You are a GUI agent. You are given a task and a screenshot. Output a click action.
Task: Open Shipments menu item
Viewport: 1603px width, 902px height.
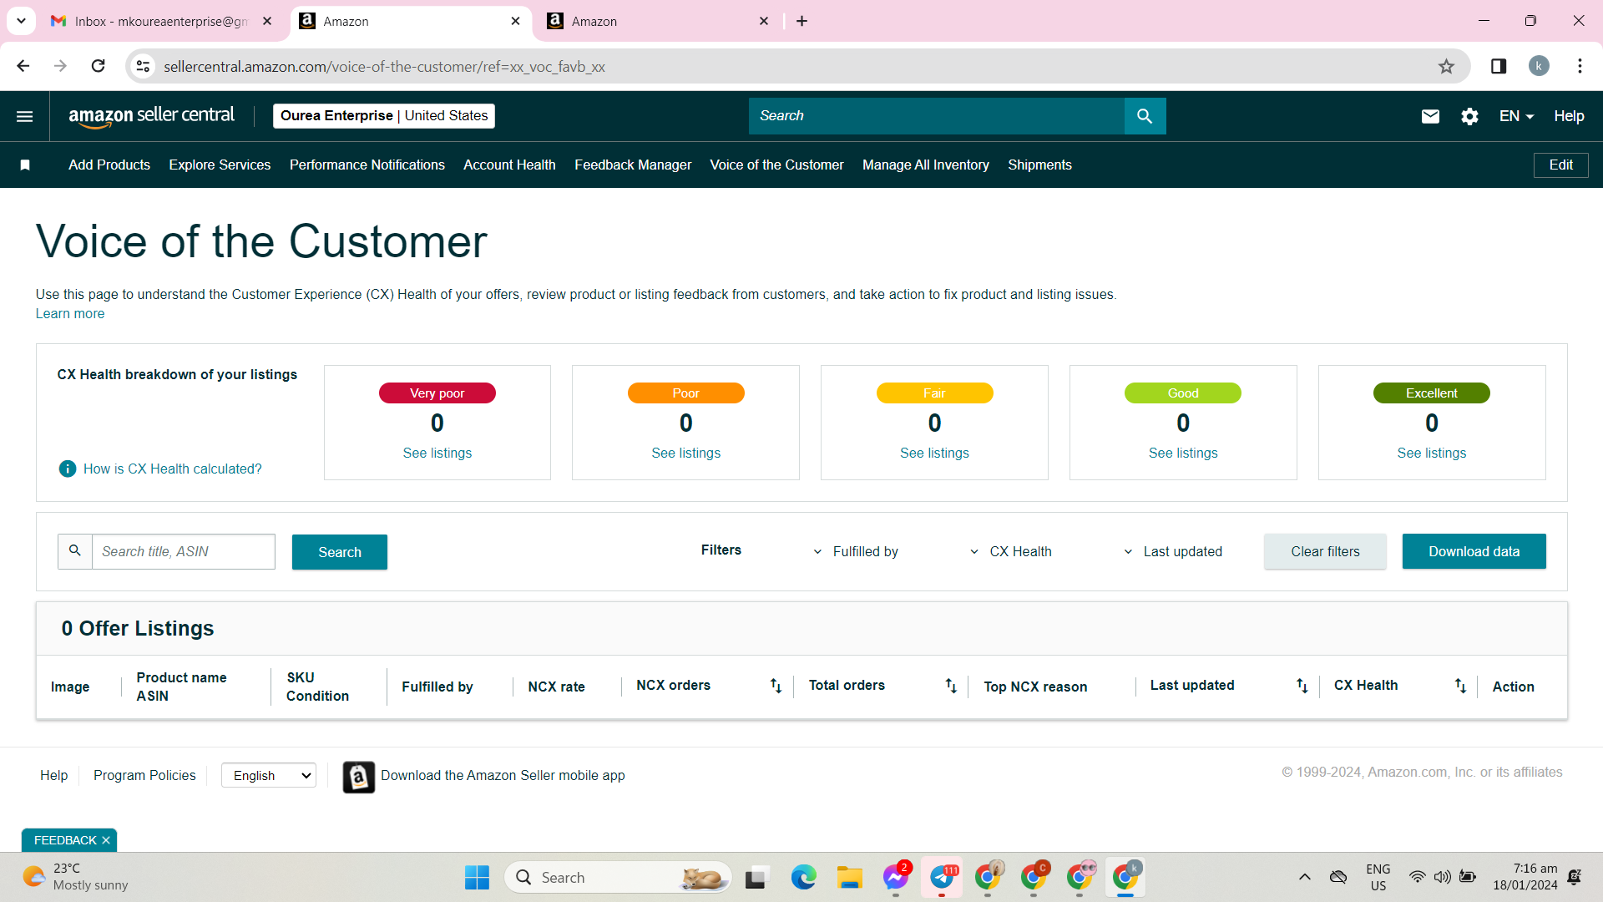coord(1039,165)
